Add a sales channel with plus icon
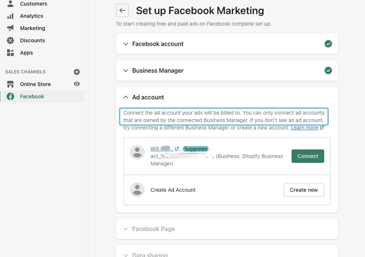Screen dimensions: 365x257 pos(77,72)
